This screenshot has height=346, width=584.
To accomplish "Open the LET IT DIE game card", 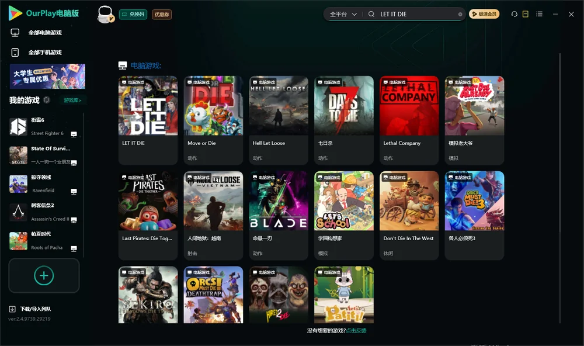I will tap(148, 120).
